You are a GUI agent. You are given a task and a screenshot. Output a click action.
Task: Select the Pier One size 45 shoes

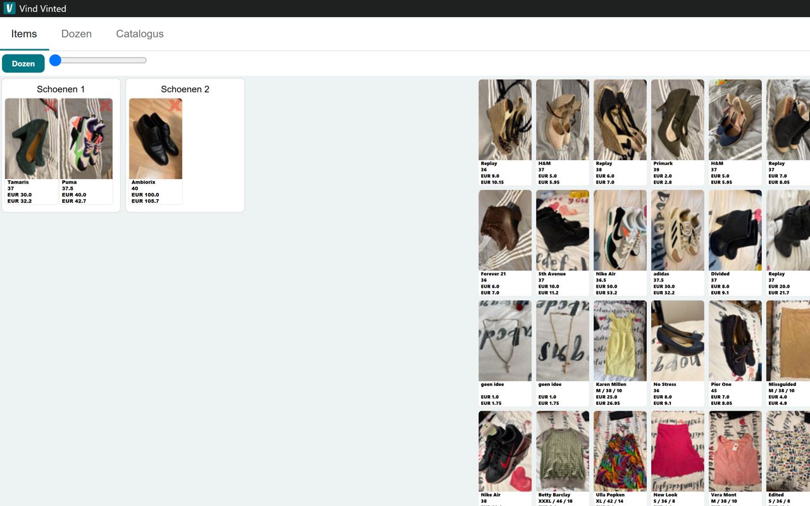(x=735, y=354)
